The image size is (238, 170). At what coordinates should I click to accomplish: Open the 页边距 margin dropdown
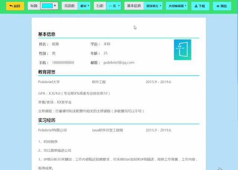(x=84, y=6)
